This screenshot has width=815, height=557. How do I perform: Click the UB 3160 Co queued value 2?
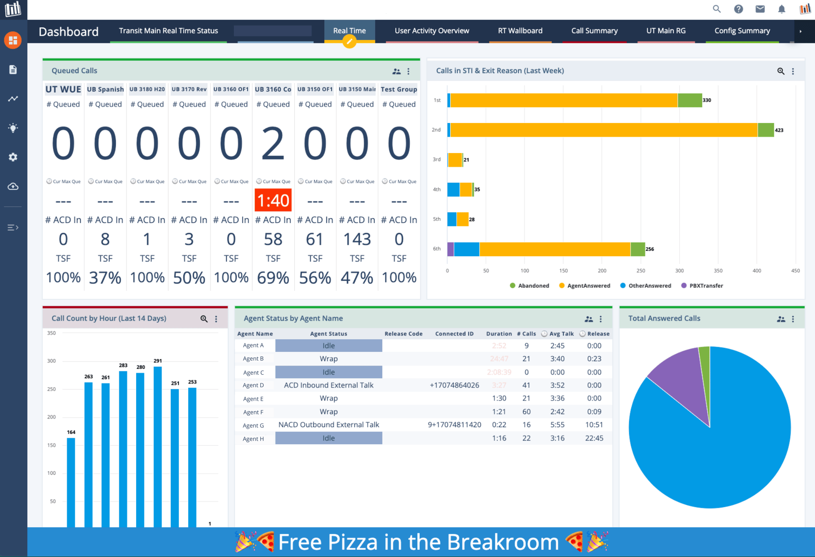[273, 143]
